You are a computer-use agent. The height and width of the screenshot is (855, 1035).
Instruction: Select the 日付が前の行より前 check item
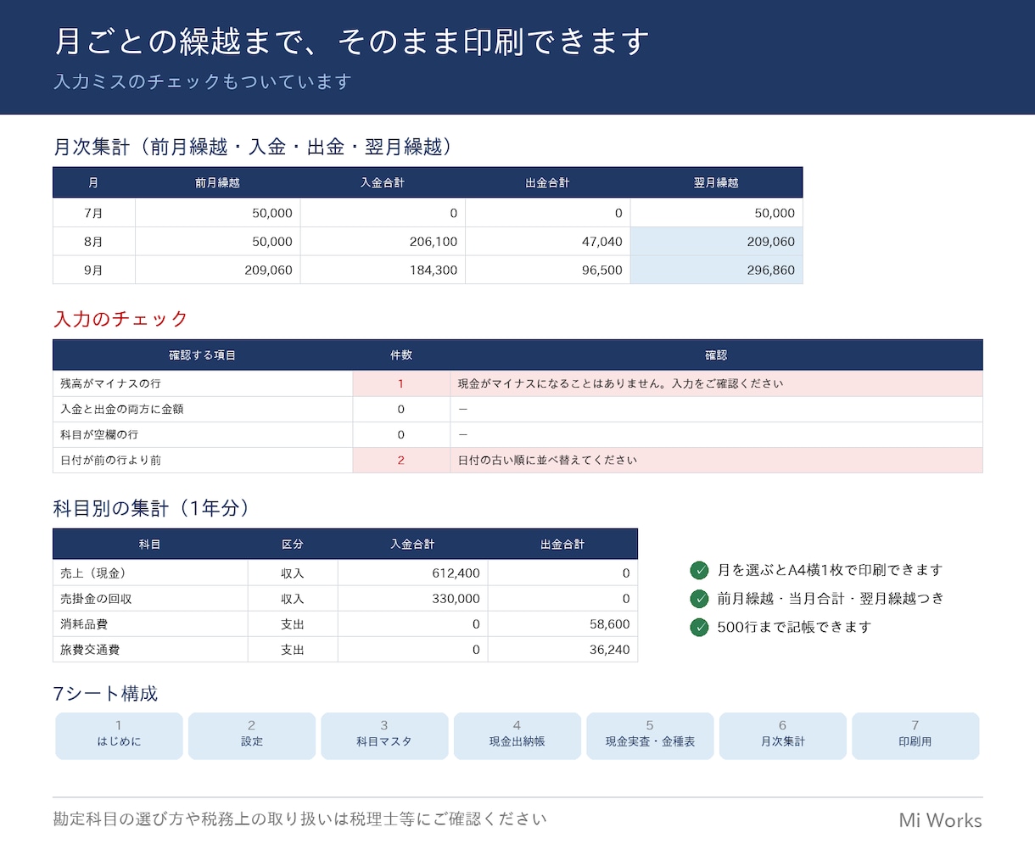pos(203,460)
